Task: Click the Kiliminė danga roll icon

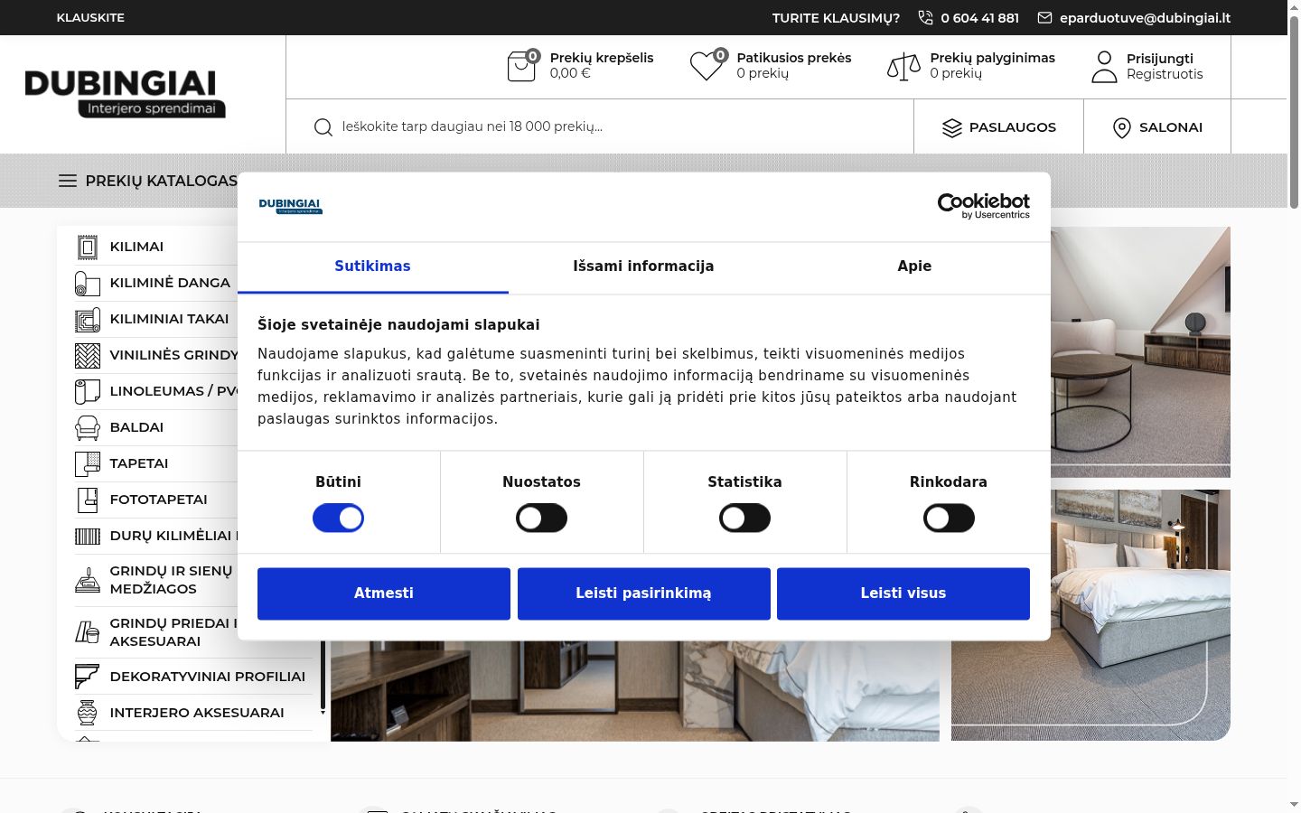Action: 87,283
